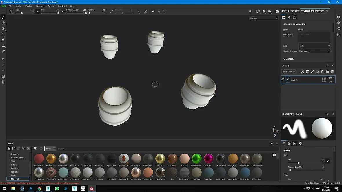Select the Clone tool
Viewport: 342px width, 192px height.
point(3,46)
